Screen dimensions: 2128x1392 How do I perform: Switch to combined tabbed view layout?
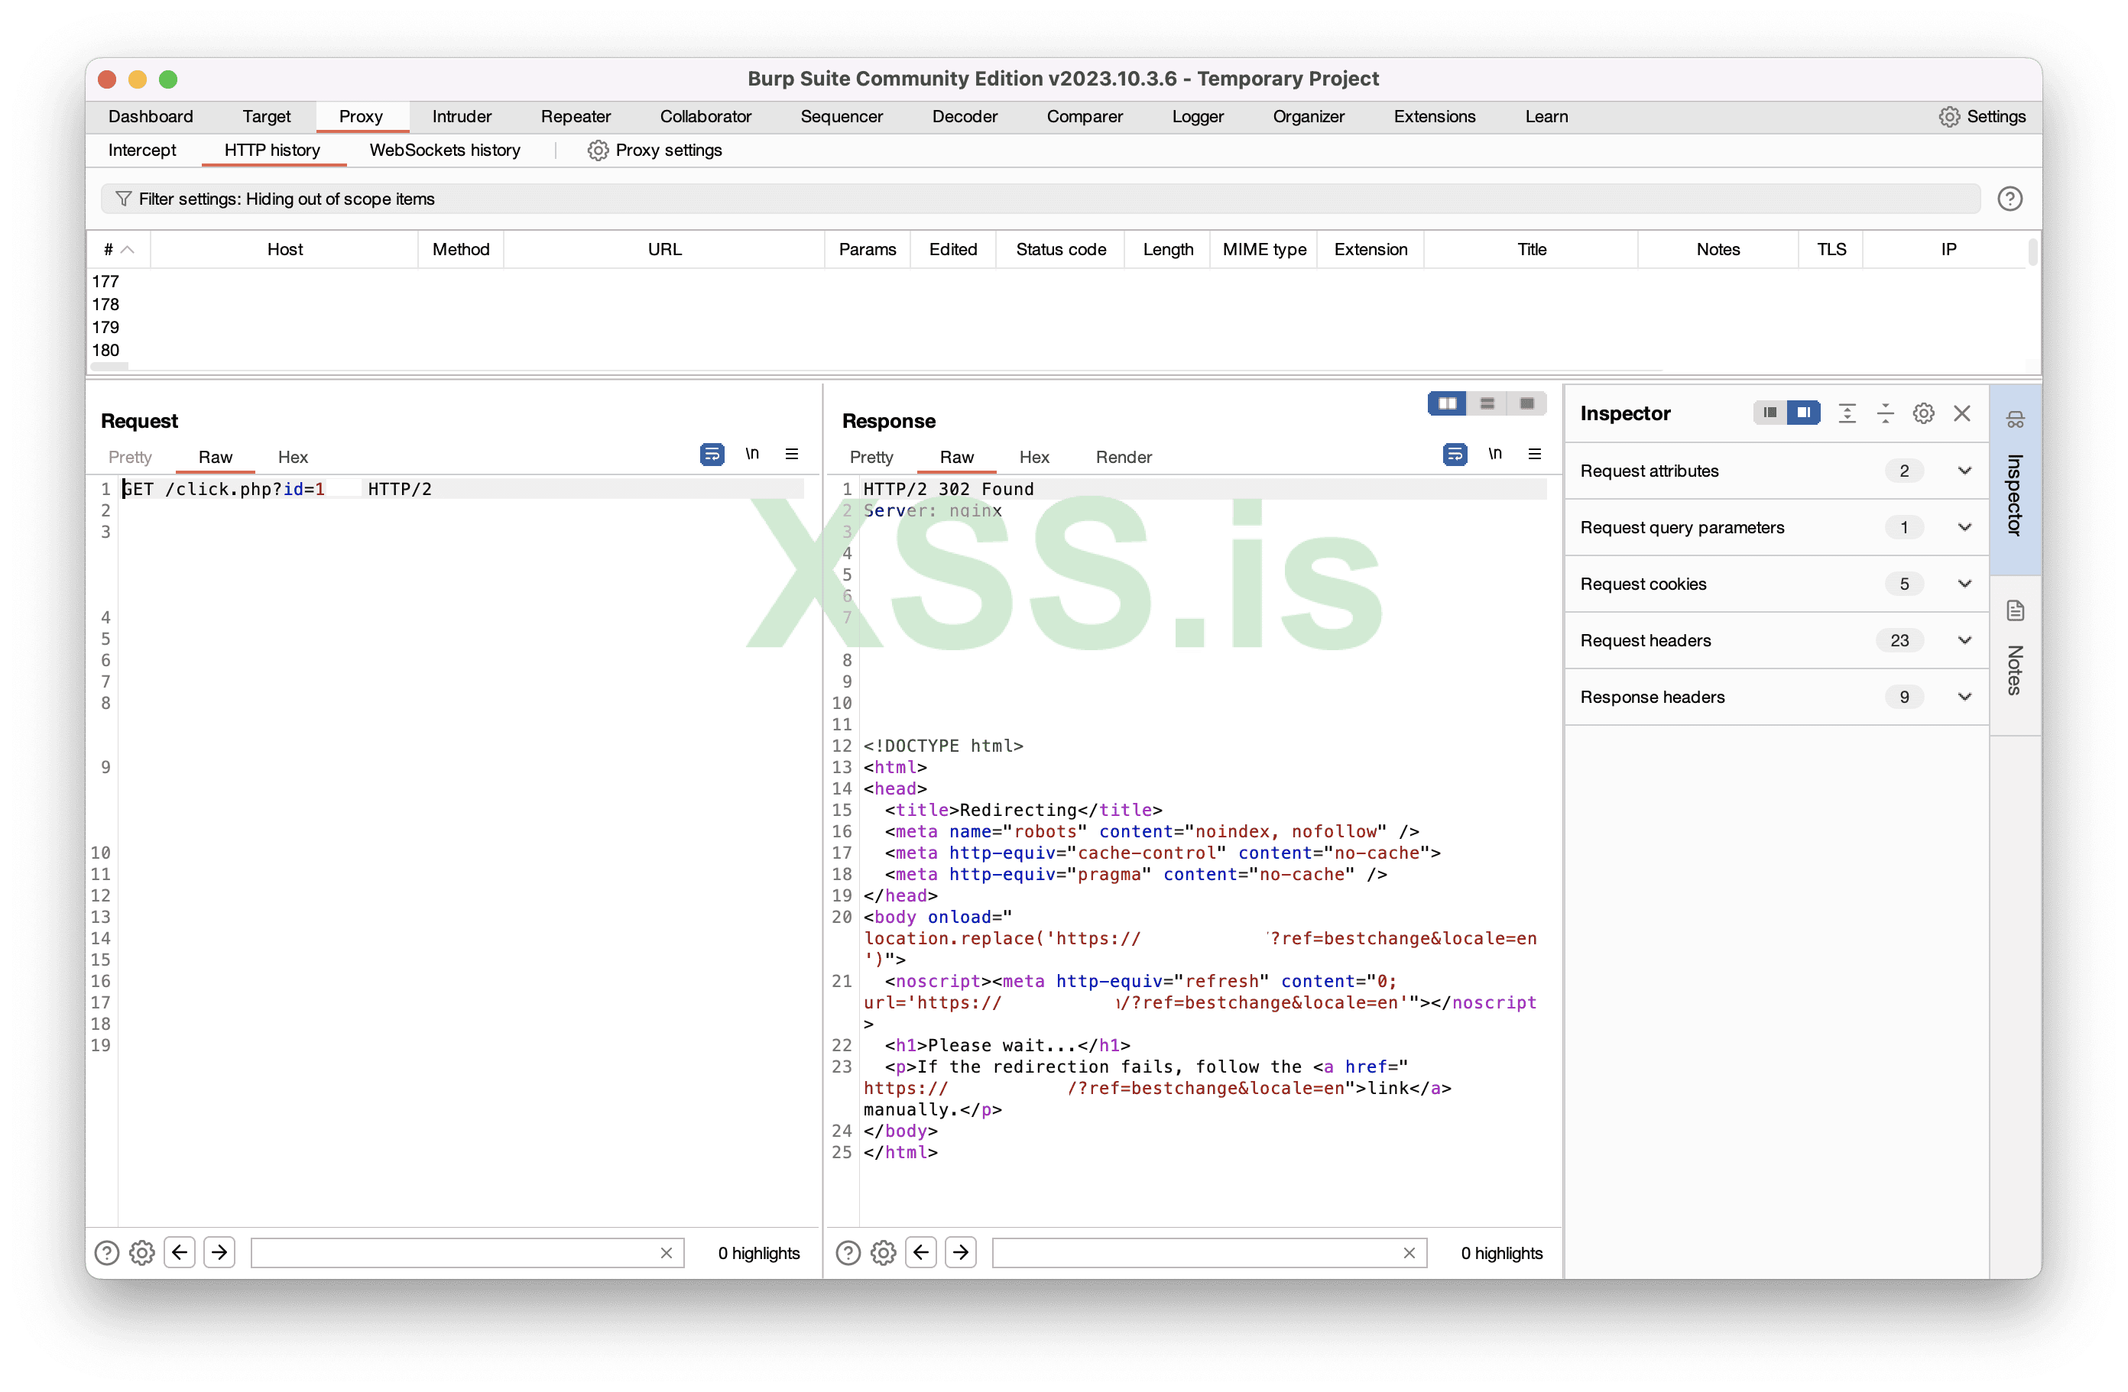(1527, 404)
